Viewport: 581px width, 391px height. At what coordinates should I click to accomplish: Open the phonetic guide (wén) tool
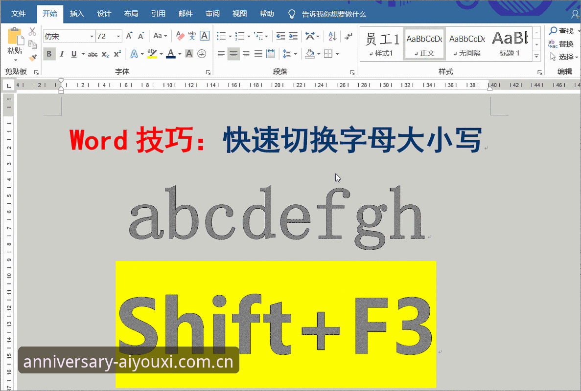[192, 36]
